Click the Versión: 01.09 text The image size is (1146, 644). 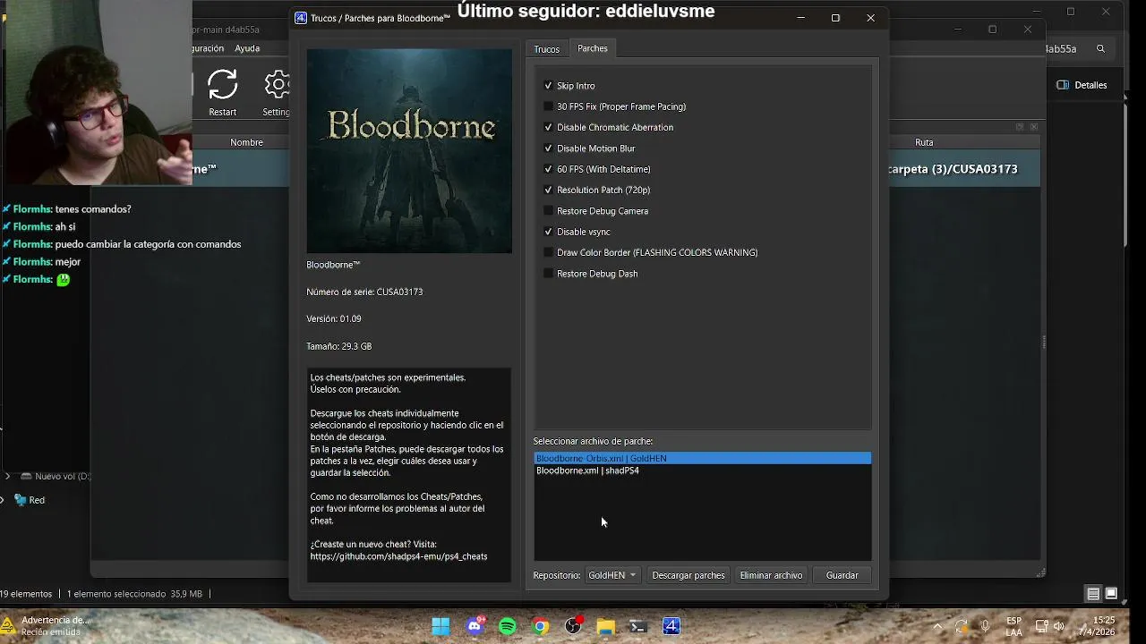click(x=334, y=318)
